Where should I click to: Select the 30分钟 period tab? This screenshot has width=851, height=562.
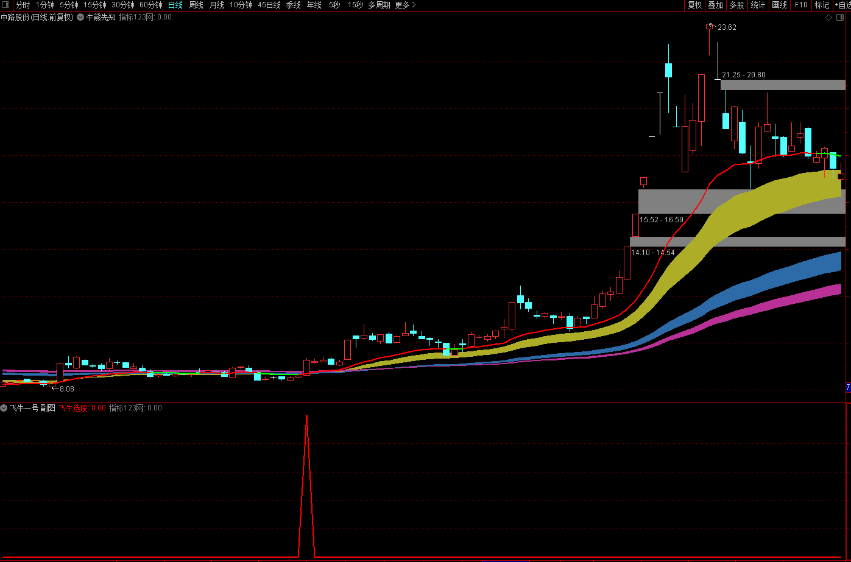123,5
